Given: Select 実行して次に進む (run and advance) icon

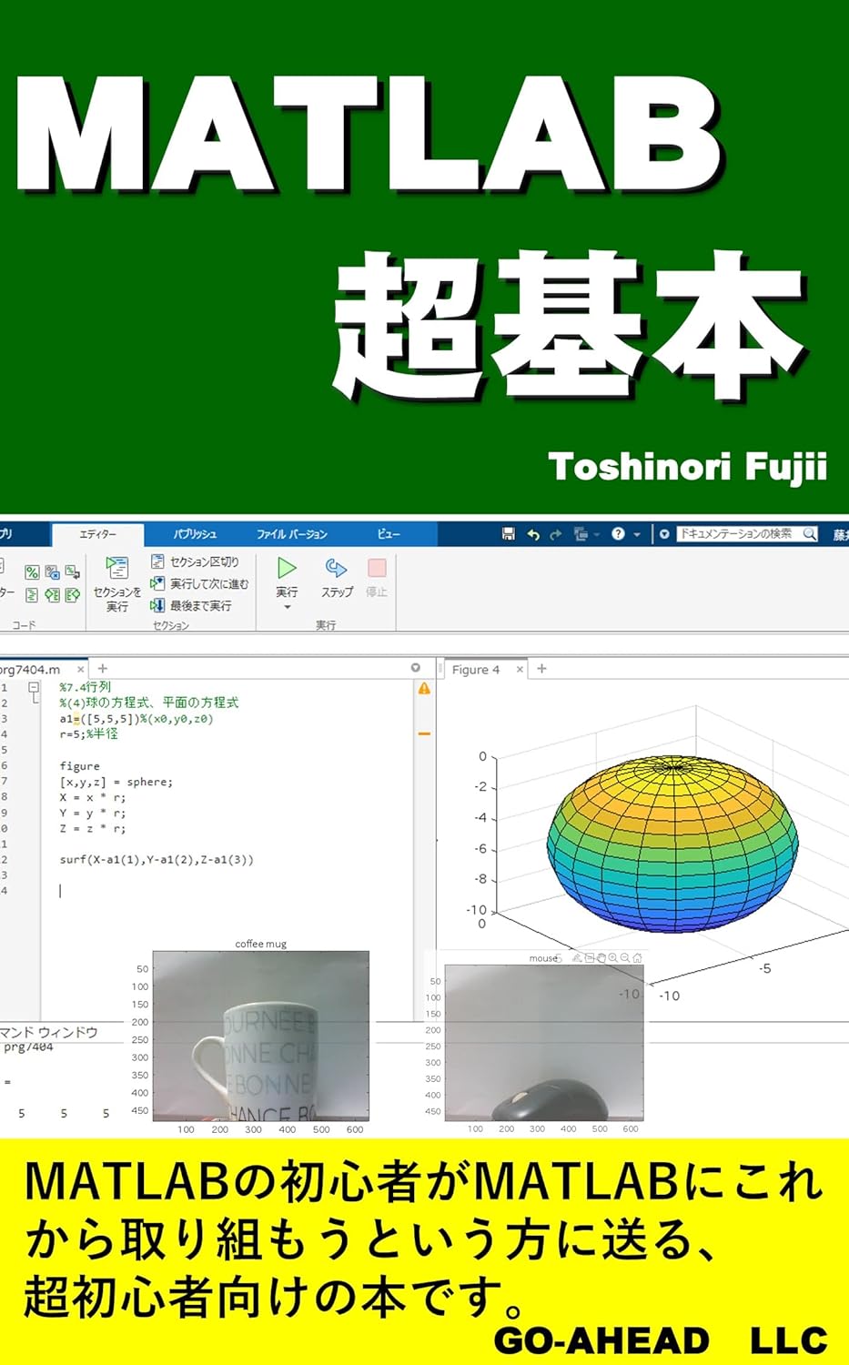Looking at the screenshot, I should tap(158, 583).
